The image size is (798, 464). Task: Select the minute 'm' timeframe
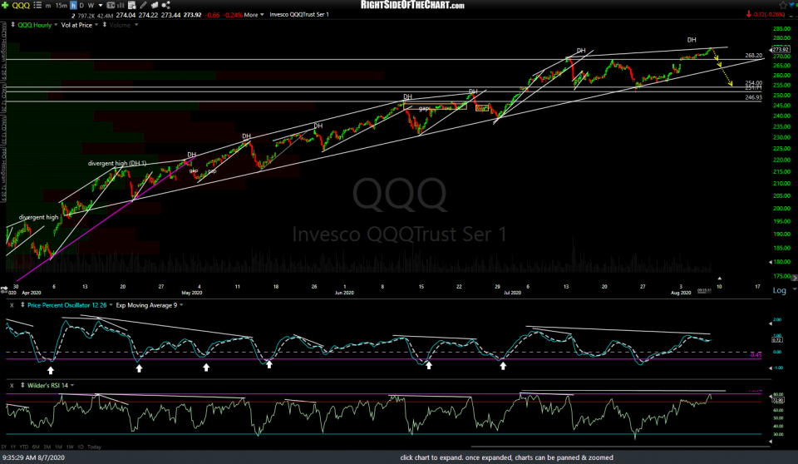coord(48,6)
